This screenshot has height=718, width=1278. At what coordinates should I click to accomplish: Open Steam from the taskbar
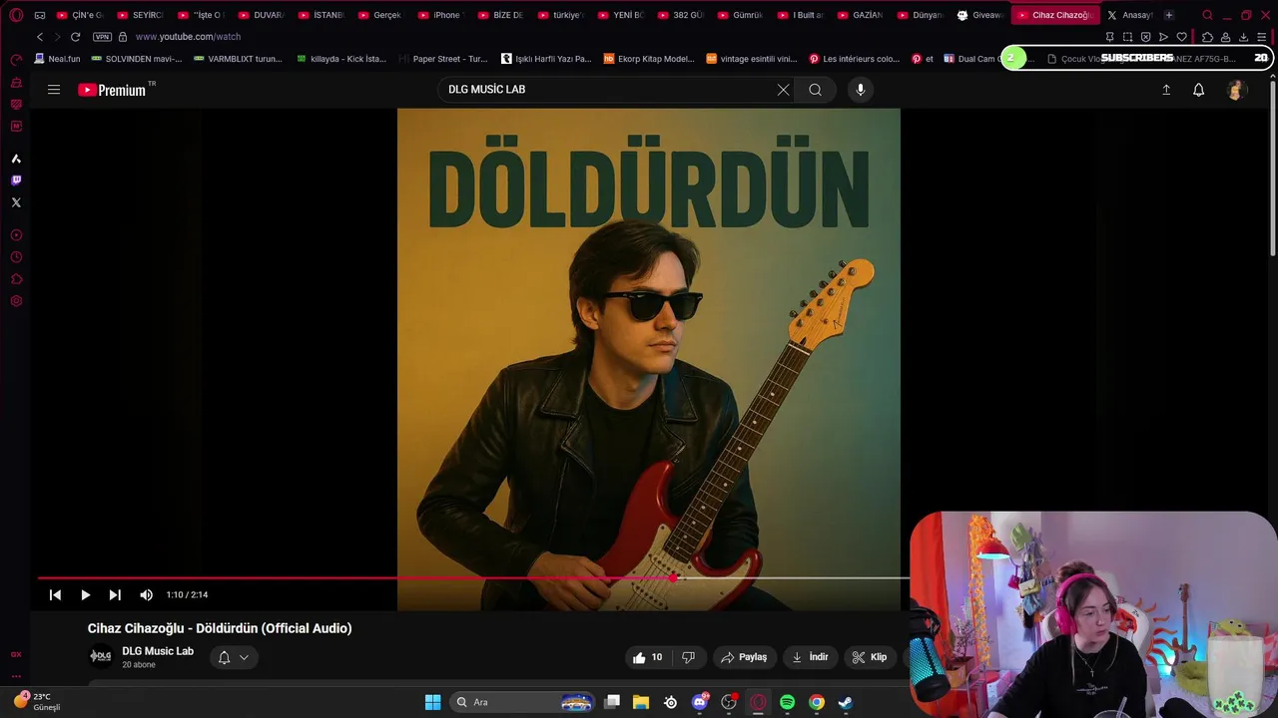click(845, 702)
